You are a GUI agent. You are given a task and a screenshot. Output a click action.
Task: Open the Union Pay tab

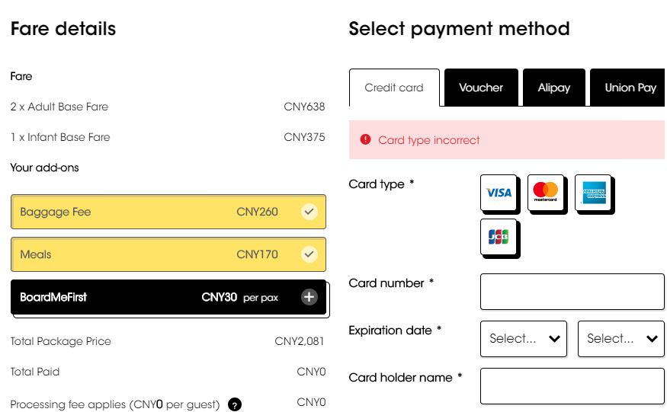630,88
